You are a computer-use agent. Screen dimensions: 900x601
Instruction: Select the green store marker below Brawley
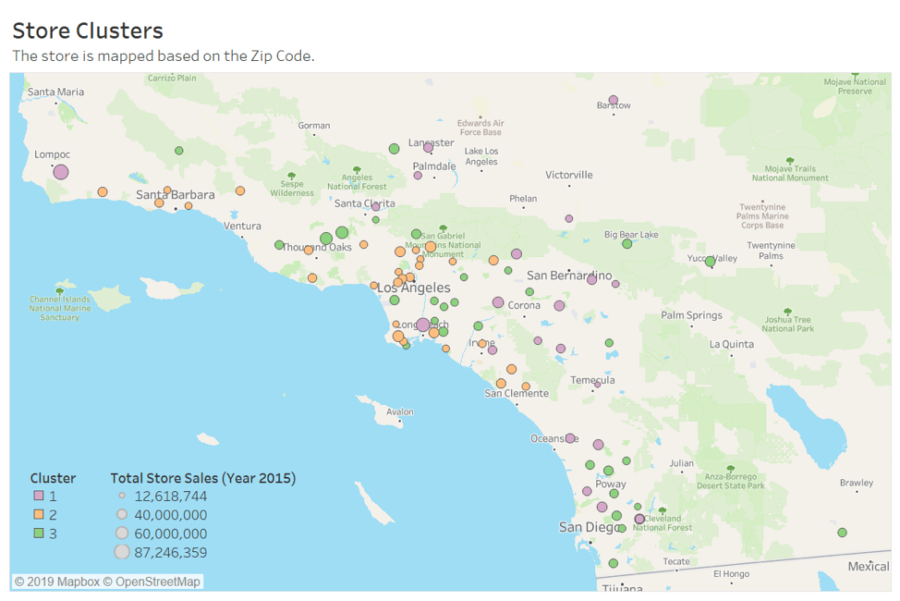click(842, 533)
